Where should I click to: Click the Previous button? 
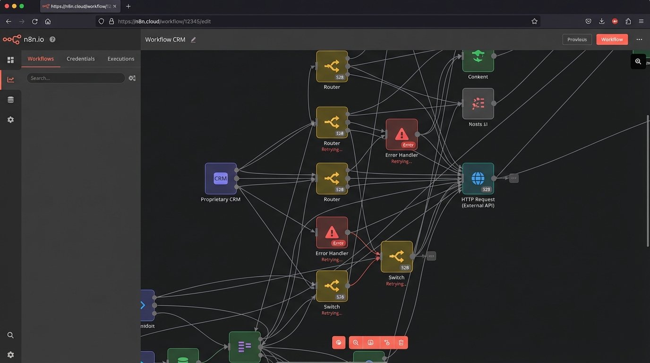click(577, 40)
